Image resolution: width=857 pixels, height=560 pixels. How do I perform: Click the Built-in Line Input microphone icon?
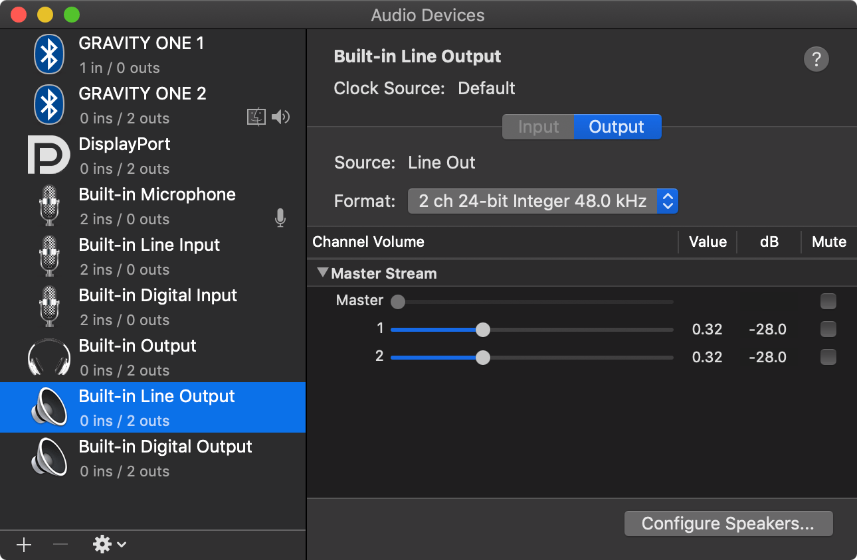click(48, 256)
